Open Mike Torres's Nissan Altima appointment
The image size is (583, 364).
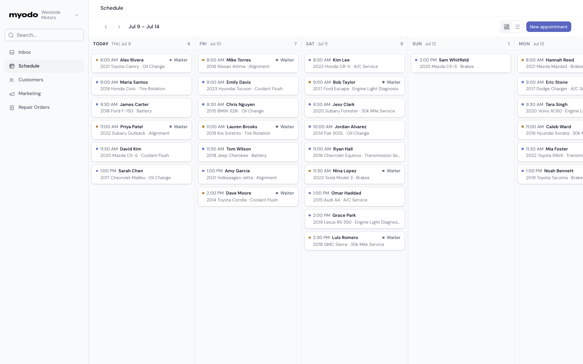click(248, 63)
